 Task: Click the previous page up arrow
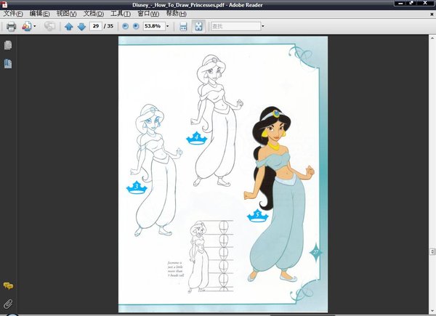(x=69, y=27)
